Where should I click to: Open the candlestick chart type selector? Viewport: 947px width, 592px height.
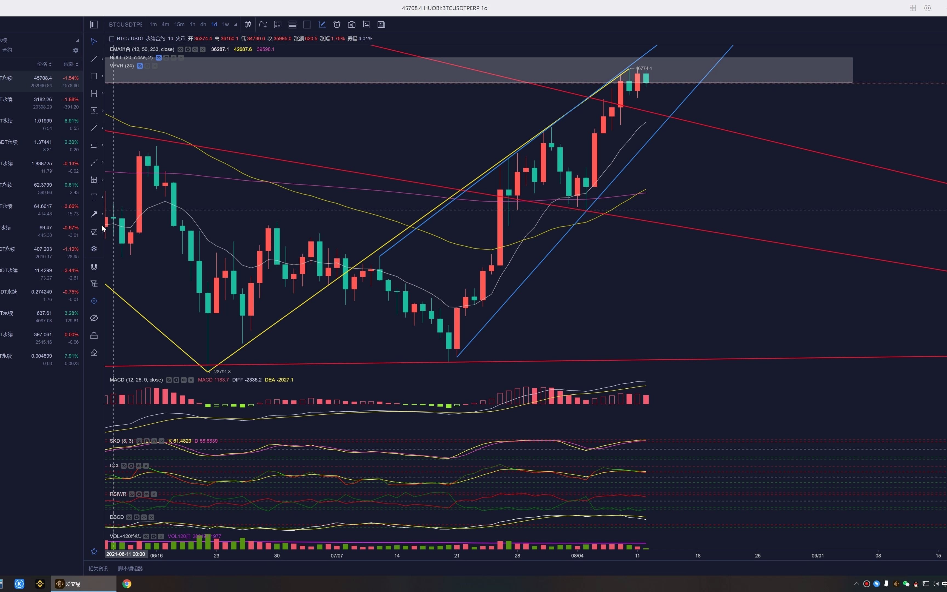[x=248, y=25]
